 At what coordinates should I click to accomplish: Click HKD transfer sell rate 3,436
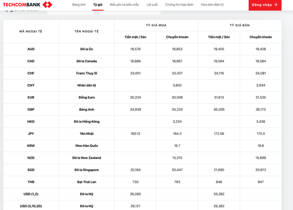click(x=260, y=122)
